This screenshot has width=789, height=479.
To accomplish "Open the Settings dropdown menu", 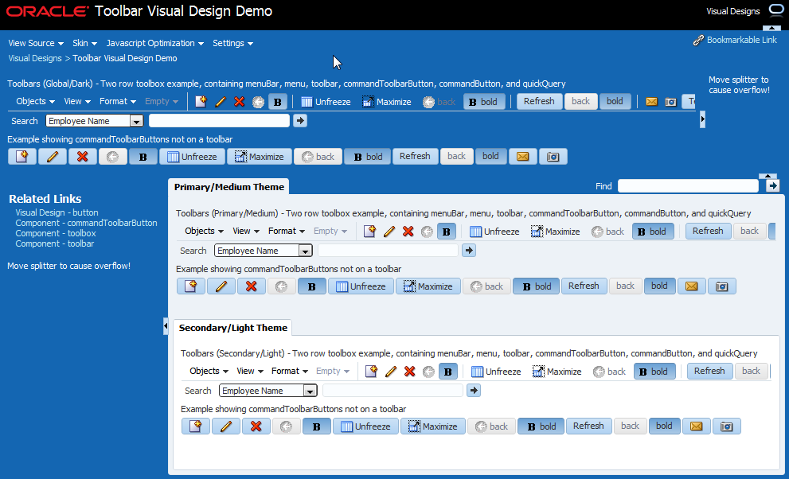I will pos(232,43).
